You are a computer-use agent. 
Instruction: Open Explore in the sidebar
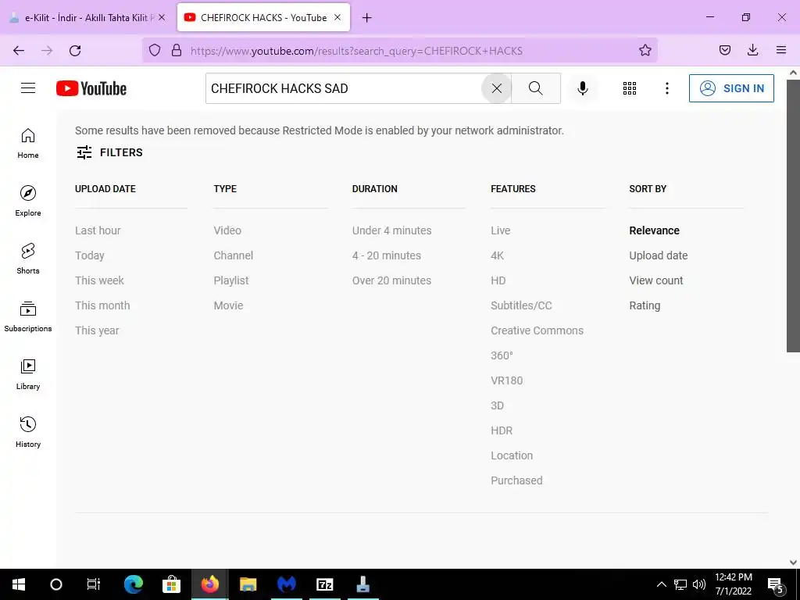[x=28, y=201]
